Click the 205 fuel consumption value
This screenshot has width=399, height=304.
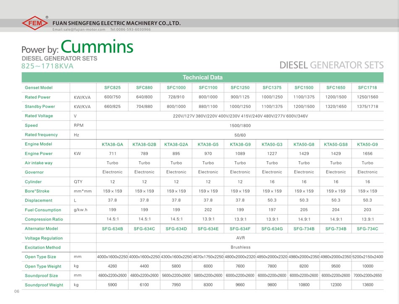coord(304,210)
